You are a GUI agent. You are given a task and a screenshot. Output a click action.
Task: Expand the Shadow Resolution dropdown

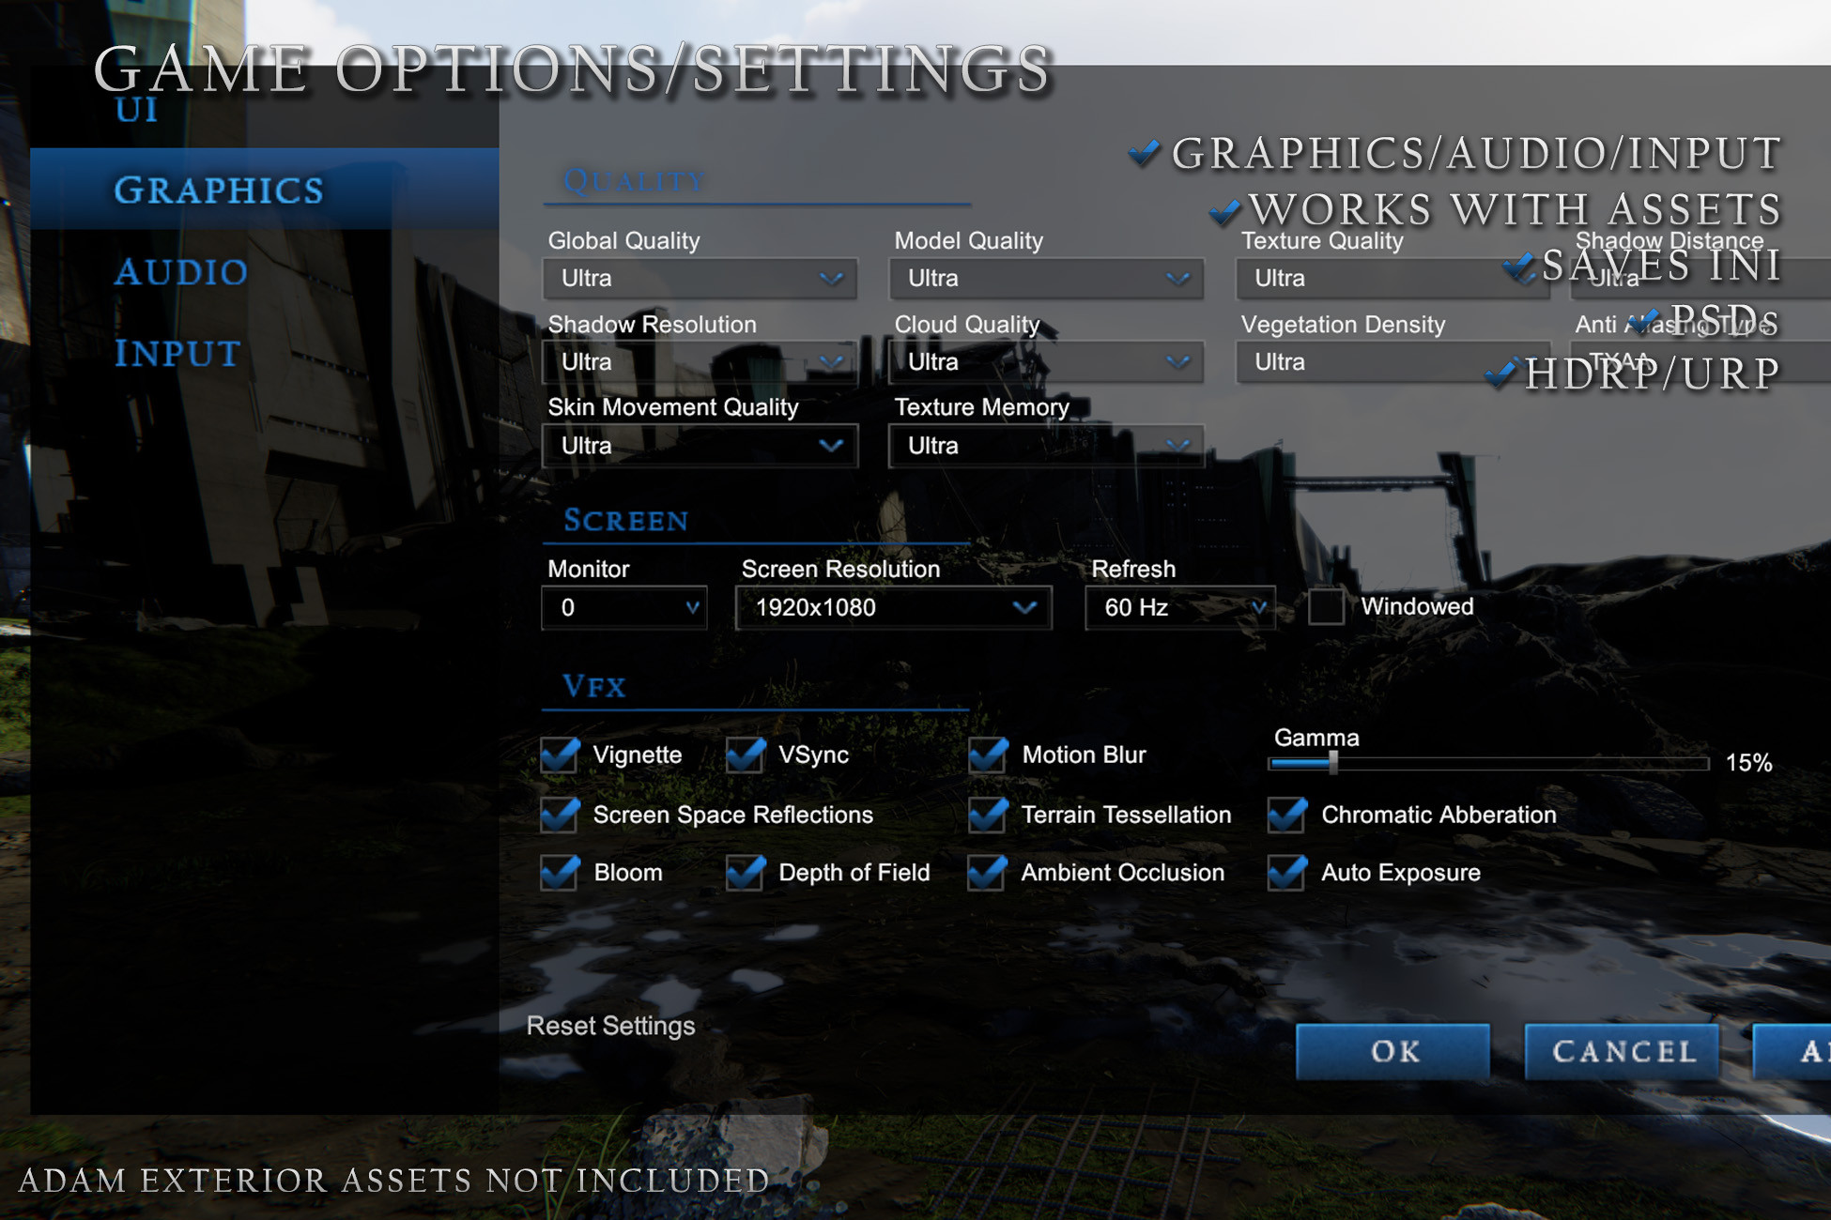tap(700, 362)
